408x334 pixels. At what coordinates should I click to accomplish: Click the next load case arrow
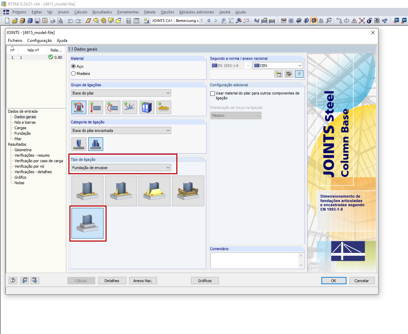(x=216, y=21)
